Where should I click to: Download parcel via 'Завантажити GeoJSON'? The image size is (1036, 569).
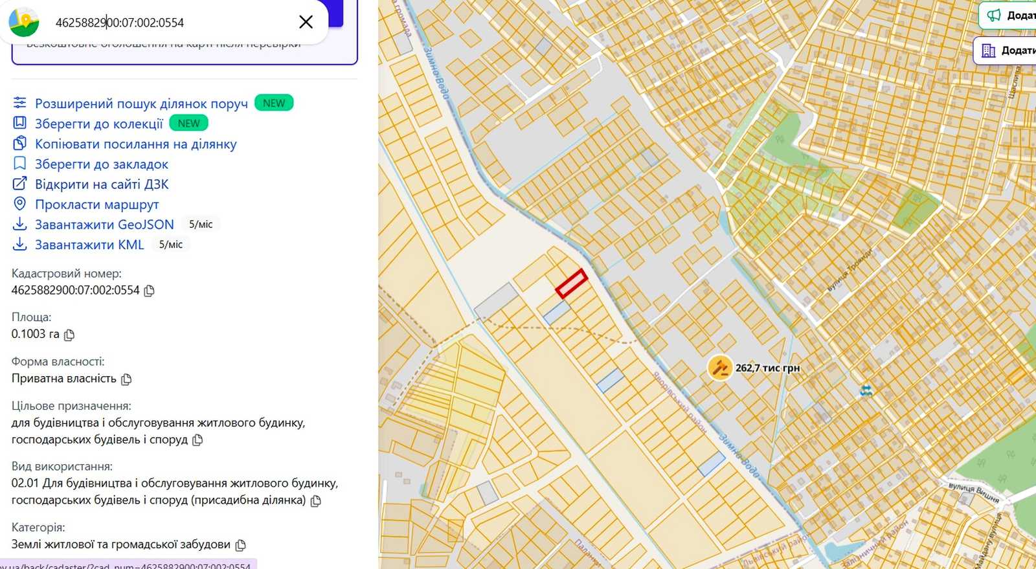tap(104, 225)
